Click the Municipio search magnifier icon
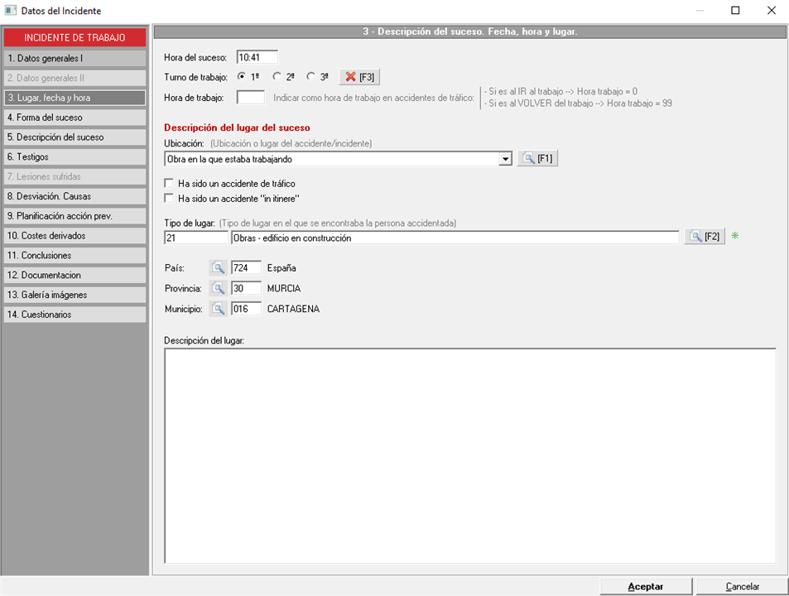The image size is (789, 596). [x=218, y=309]
